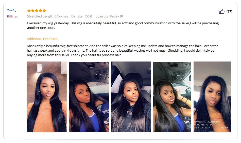This screenshot has width=241, height=143.
Task: Open fourth photo with hand in hair
Action: coord(172,97)
